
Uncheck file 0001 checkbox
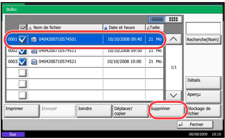[23, 39]
